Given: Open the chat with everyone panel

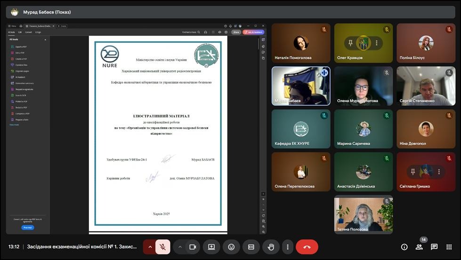Looking at the screenshot, I should pyautogui.click(x=434, y=247).
